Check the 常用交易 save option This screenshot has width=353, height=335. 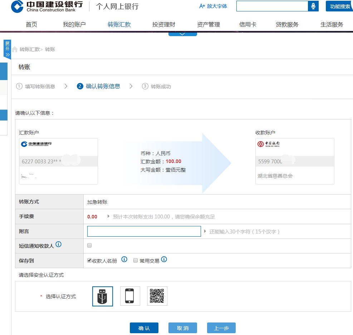pyautogui.click(x=135, y=260)
